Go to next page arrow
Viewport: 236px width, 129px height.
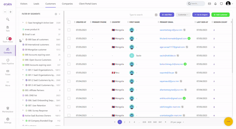165,122
